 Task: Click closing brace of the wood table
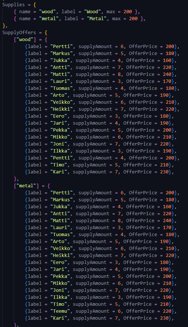tap(15, 179)
